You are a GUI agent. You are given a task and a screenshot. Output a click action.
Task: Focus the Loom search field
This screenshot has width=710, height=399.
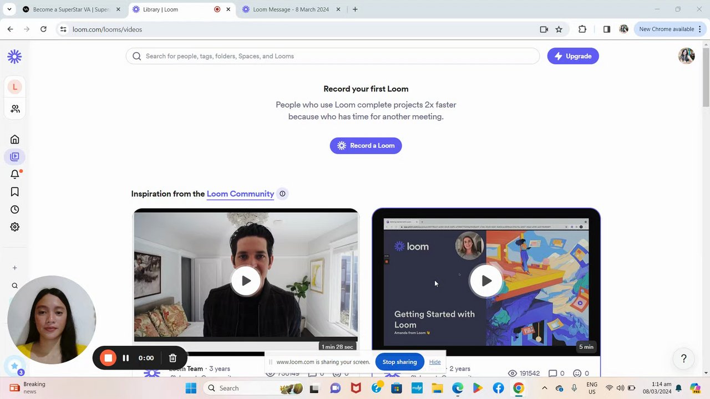333,56
